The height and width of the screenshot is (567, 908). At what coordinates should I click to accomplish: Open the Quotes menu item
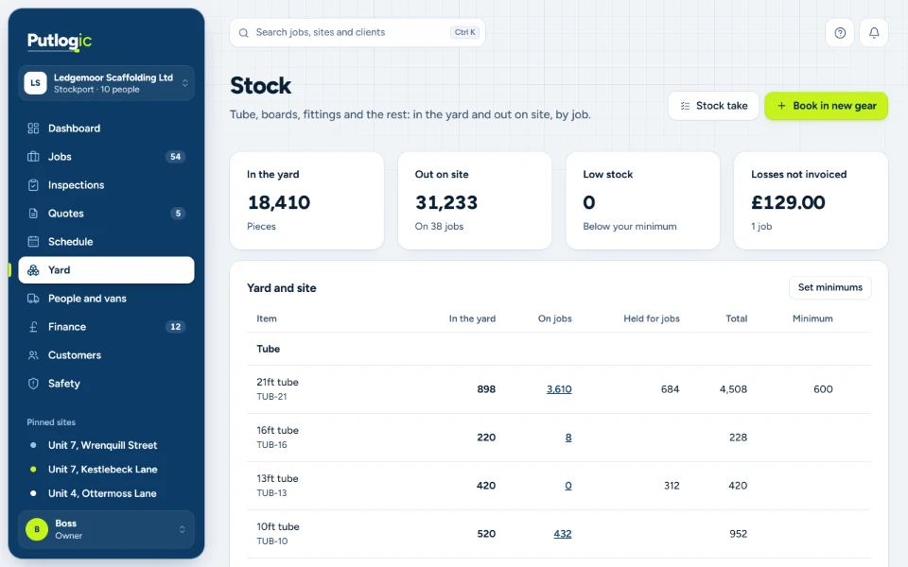pyautogui.click(x=107, y=214)
